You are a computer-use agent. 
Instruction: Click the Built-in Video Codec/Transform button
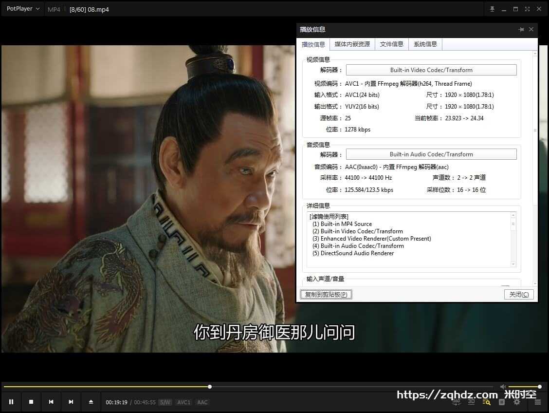point(431,70)
